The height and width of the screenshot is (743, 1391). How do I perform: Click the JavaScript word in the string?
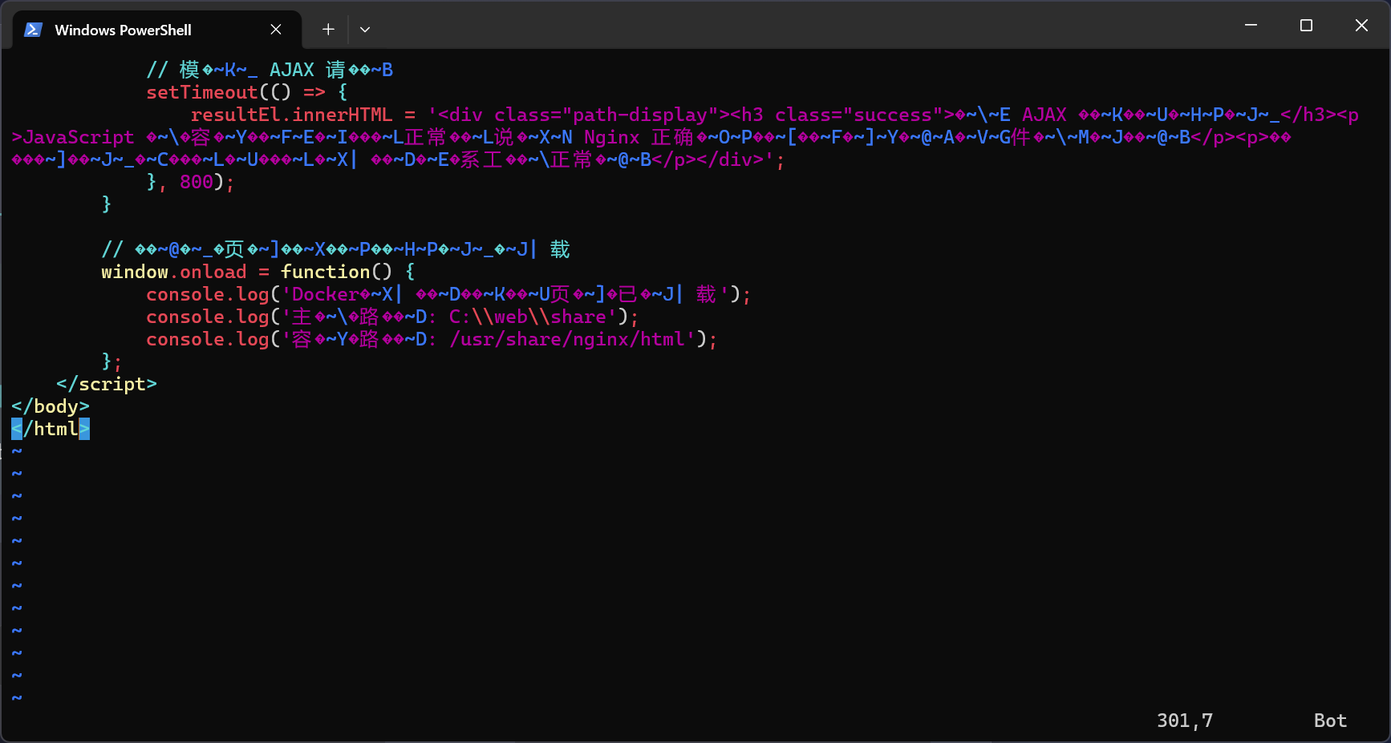point(79,137)
